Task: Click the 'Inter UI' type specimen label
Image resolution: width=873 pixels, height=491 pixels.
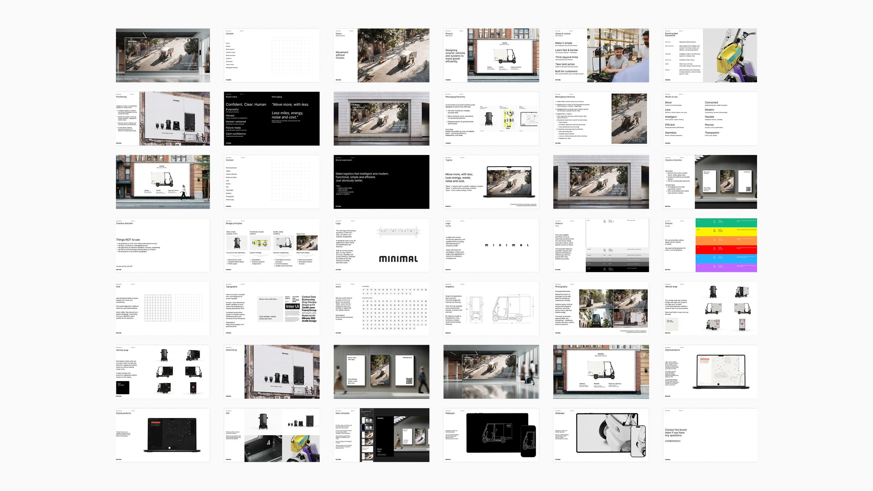Action: coord(292,306)
